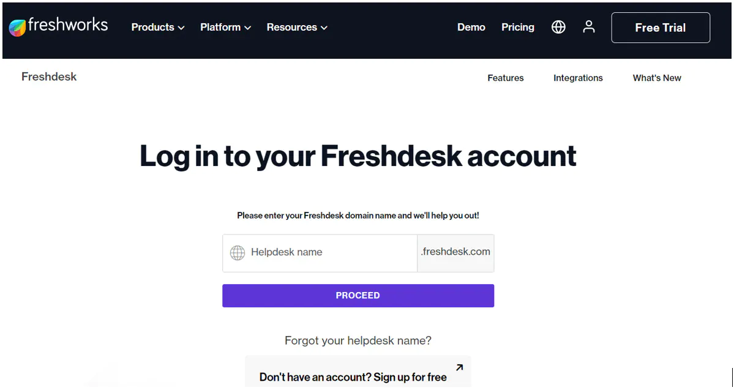Click Forgot your helpdesk name link
734x390 pixels.
point(358,340)
